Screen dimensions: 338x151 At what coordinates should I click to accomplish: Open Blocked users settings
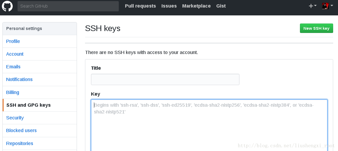[x=40, y=130]
